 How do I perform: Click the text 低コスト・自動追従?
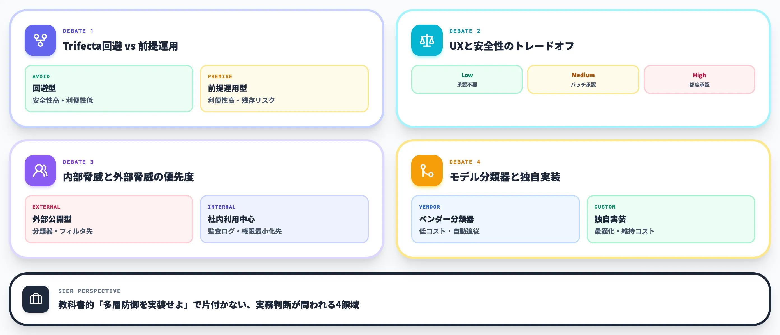coord(449,231)
